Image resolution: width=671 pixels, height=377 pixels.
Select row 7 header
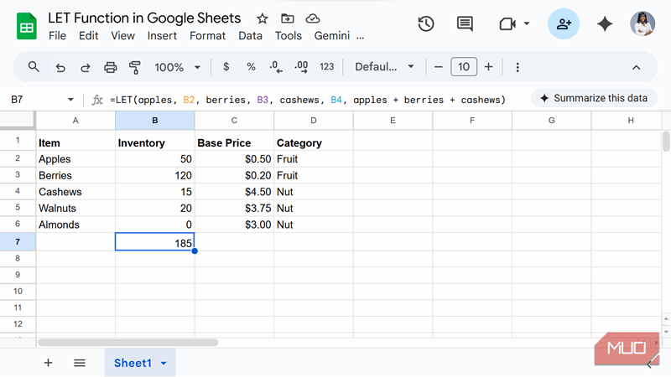coord(18,242)
